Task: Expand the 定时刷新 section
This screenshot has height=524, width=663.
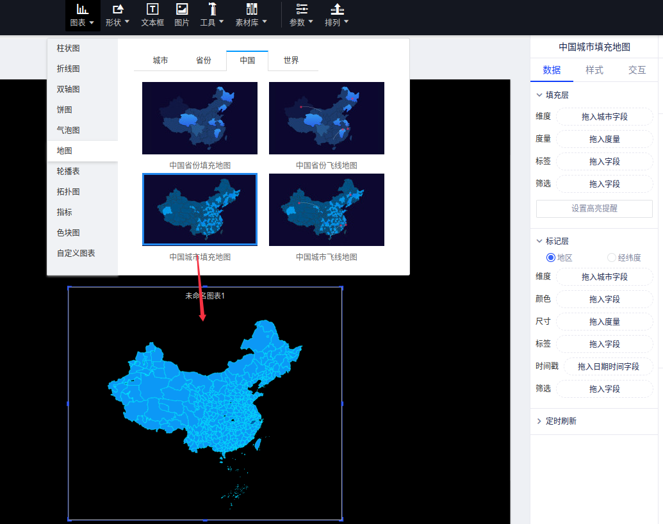Action: [x=539, y=422]
